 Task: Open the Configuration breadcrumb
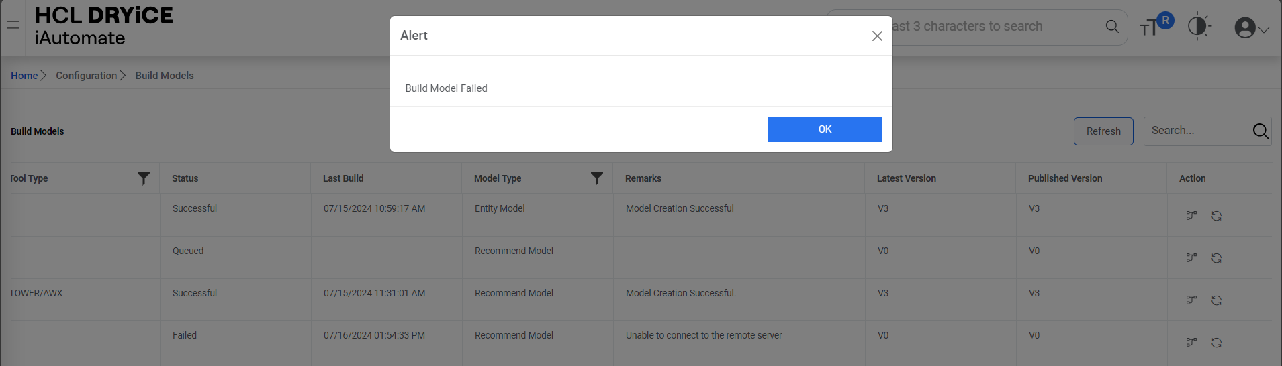click(86, 76)
